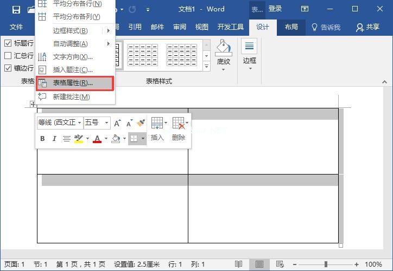Click the Format Painter brush icon
The width and height of the screenshot is (393, 271).
click(141, 123)
